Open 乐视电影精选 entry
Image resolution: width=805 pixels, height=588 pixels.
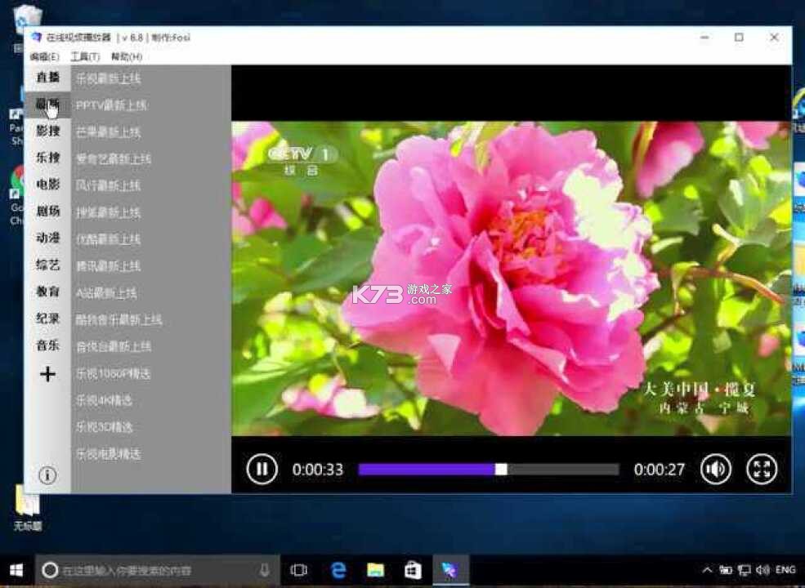point(109,453)
